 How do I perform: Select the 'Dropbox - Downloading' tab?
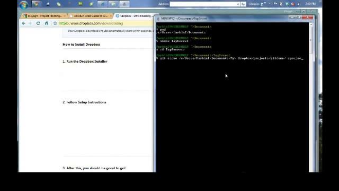coord(135,16)
